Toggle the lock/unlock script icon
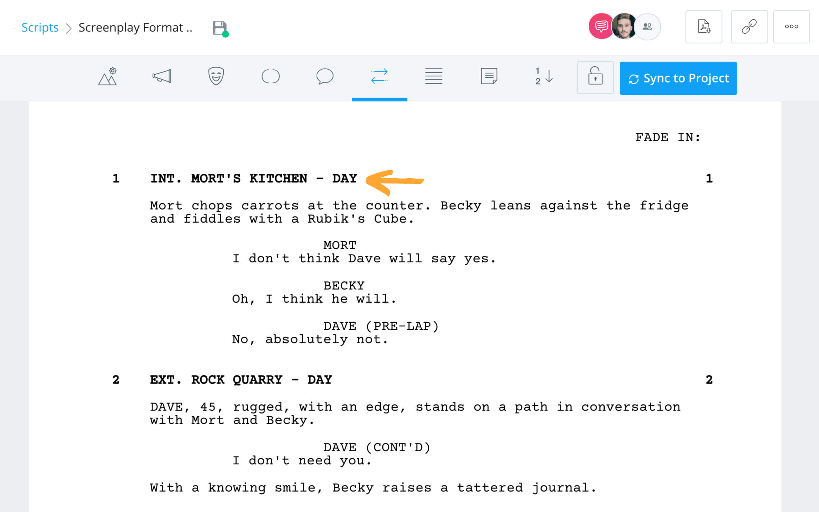This screenshot has width=819, height=512. (595, 77)
